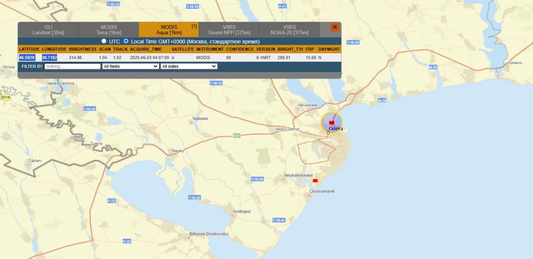Click the DAYNIGHT column header
Viewport: 533px width, 259px height.
pos(329,49)
